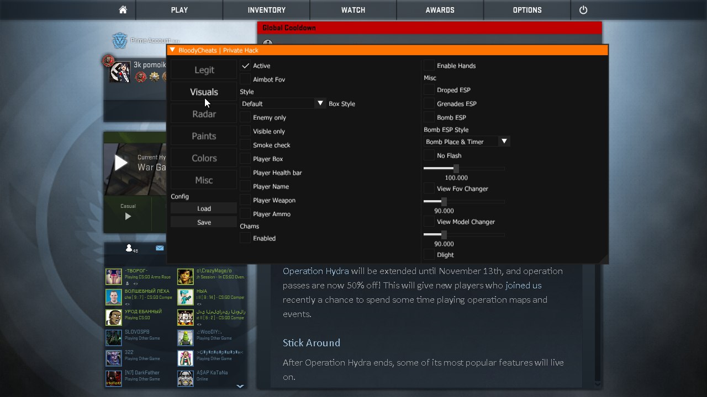Select ВОЛШЕБНЫЙ ЛЁХА friend avatar
The height and width of the screenshot is (397, 707).
(114, 297)
